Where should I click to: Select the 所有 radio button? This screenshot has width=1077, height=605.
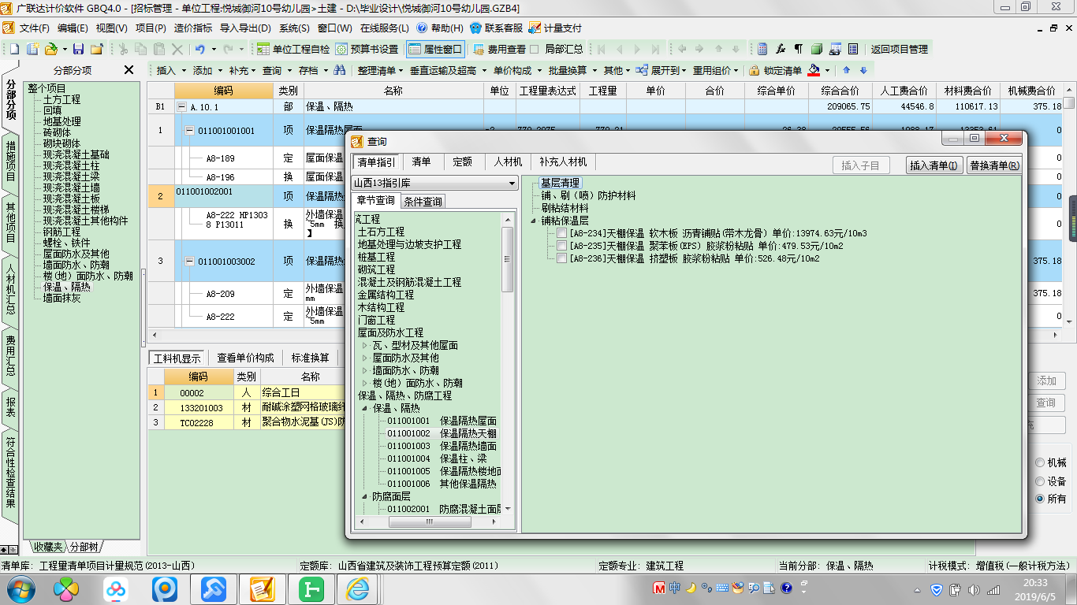[1041, 499]
